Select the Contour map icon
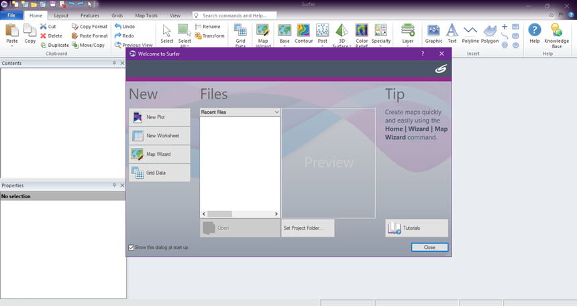 [303, 31]
